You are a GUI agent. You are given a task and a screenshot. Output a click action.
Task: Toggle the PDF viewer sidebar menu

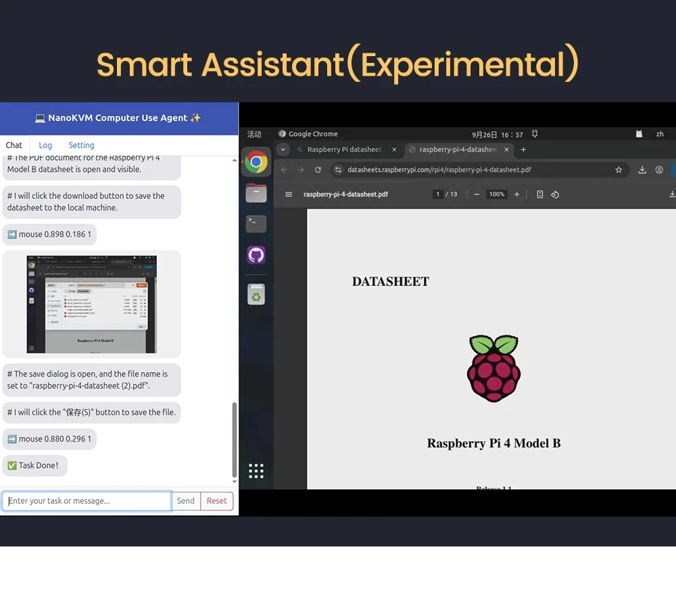pos(289,195)
